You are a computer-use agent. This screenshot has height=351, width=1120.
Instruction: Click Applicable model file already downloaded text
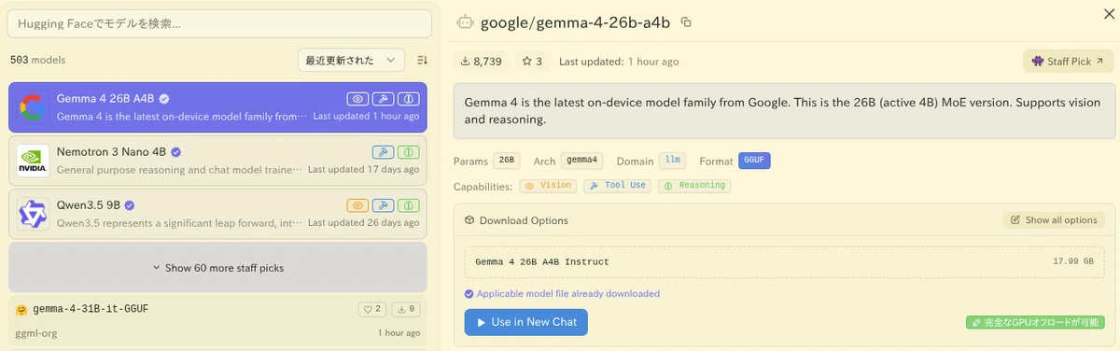point(568,293)
